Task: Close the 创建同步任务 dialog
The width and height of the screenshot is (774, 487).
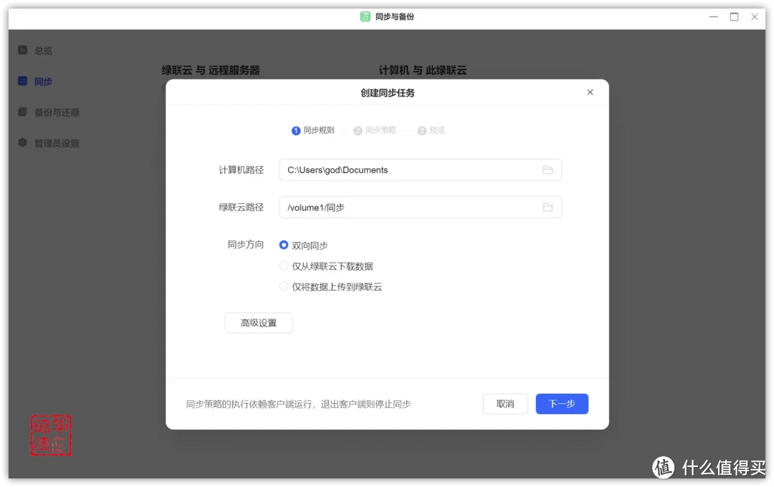Action: coord(590,92)
